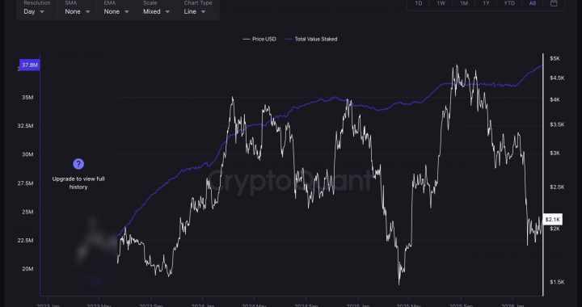Select the 1M time range
This screenshot has width=582, height=307.
(x=464, y=3)
